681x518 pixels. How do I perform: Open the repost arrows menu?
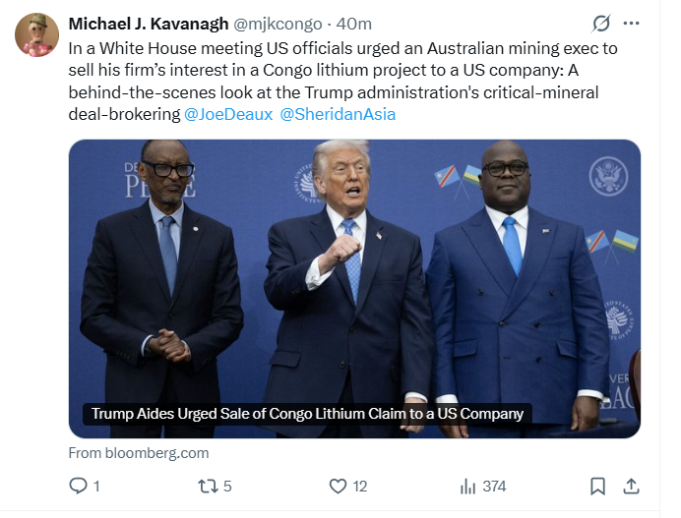point(207,486)
